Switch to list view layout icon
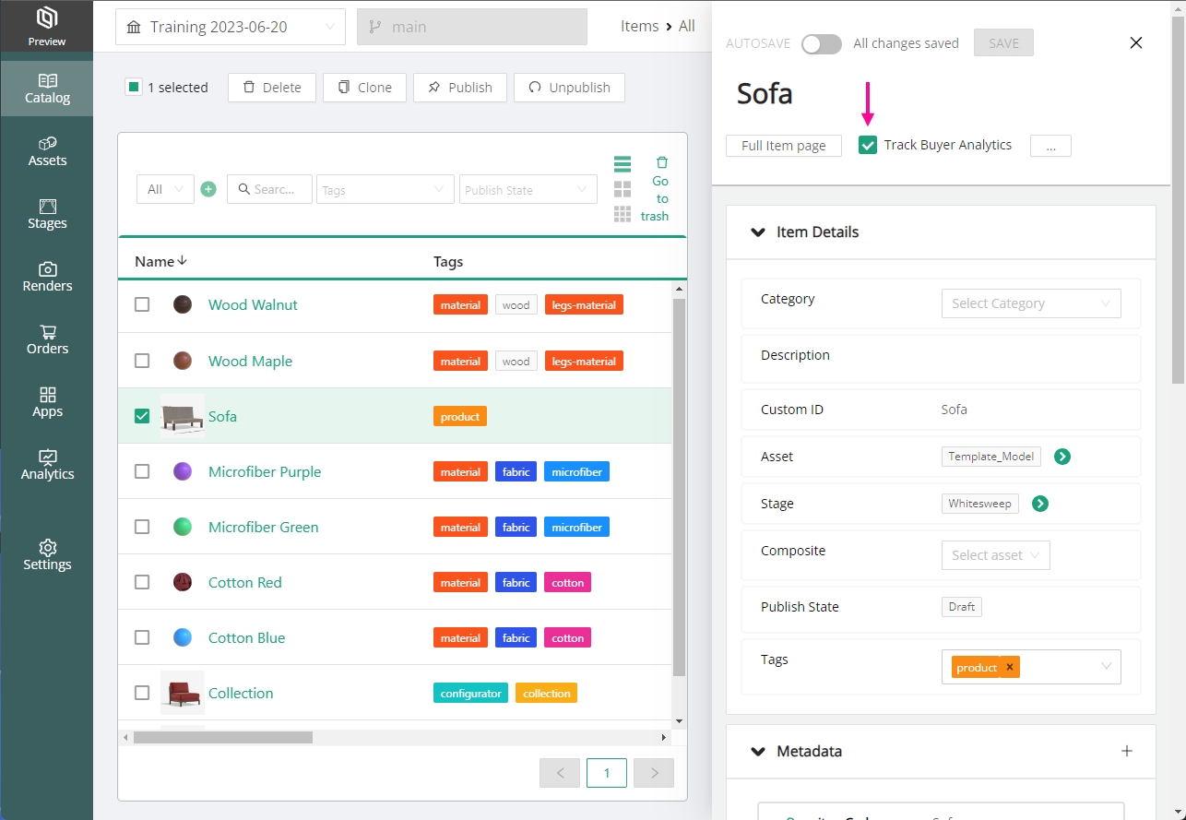 pos(623,165)
